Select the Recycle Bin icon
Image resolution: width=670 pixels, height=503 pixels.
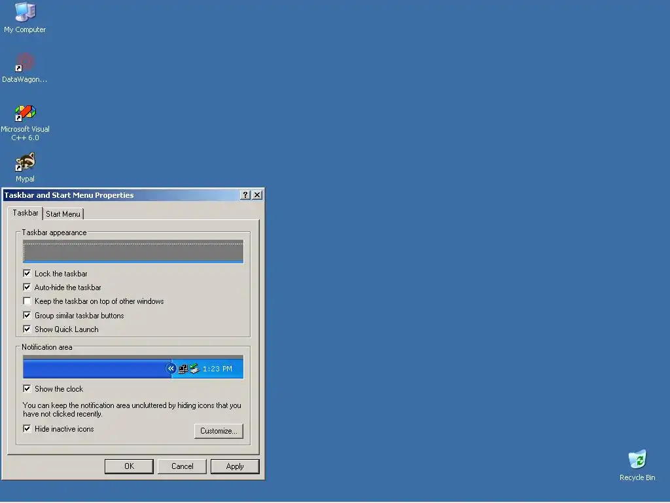[637, 465]
